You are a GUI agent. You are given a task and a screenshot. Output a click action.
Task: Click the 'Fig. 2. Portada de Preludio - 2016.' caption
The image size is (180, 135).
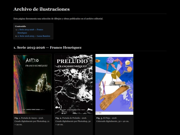tap(71, 118)
